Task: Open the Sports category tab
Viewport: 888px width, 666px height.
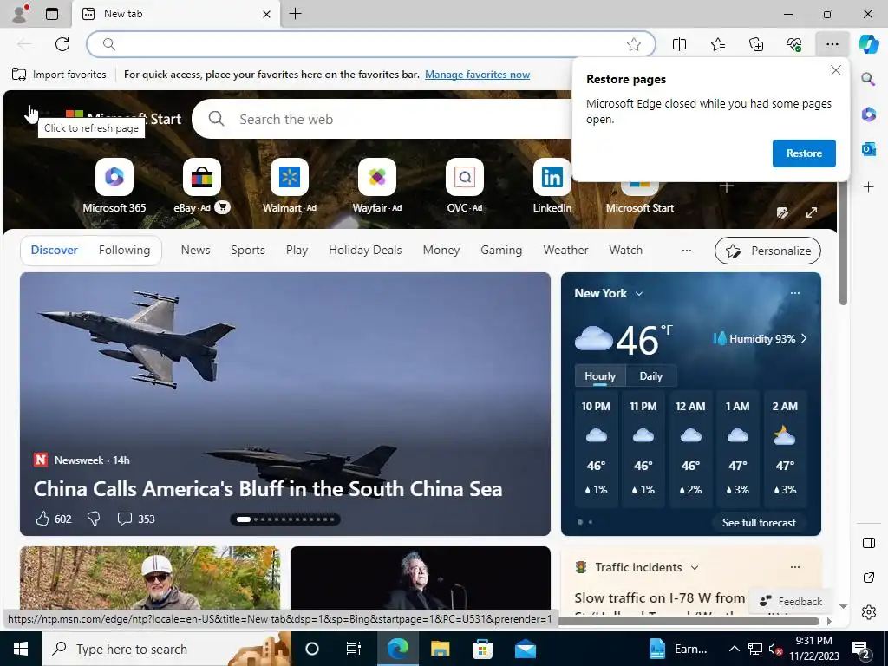Action: tap(247, 251)
